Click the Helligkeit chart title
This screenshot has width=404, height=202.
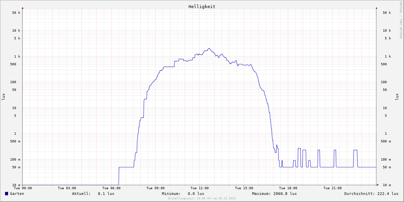pyautogui.click(x=202, y=6)
